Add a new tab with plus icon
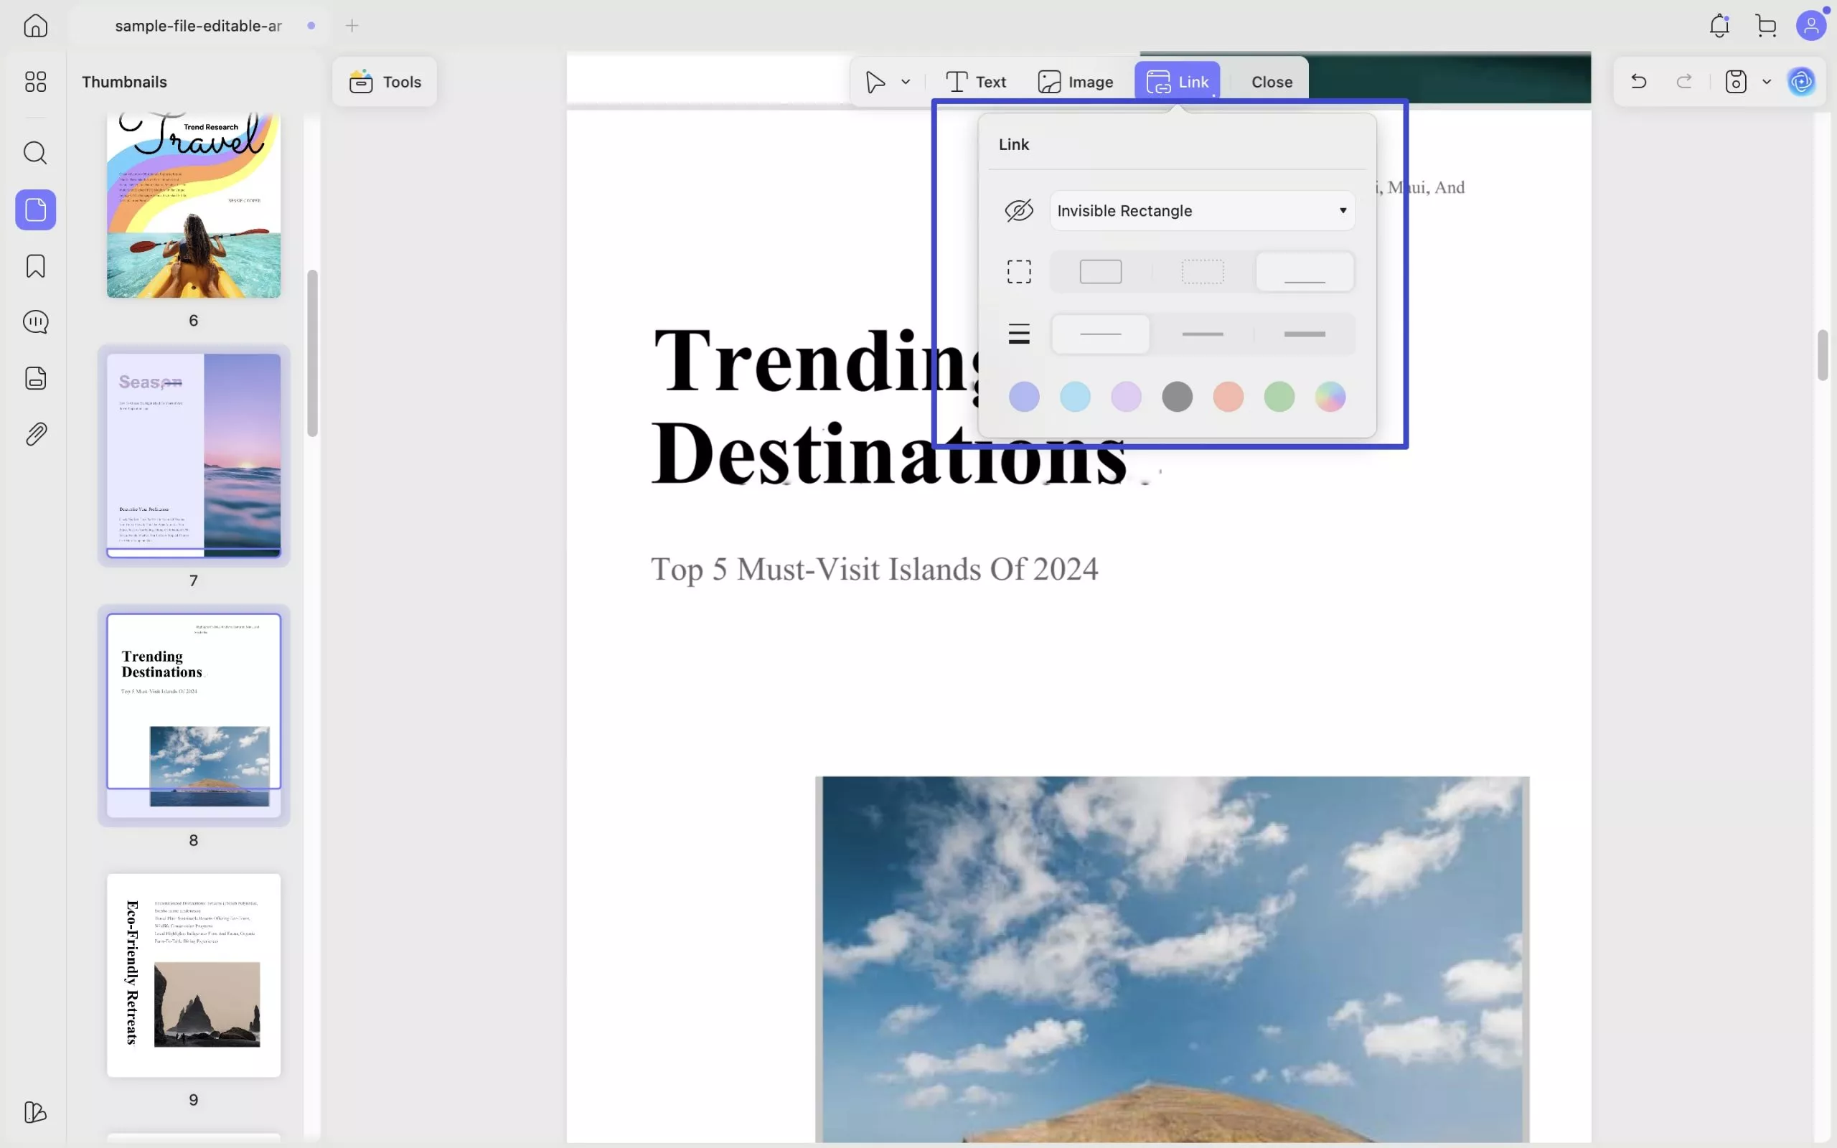This screenshot has height=1148, width=1837. point(352,26)
